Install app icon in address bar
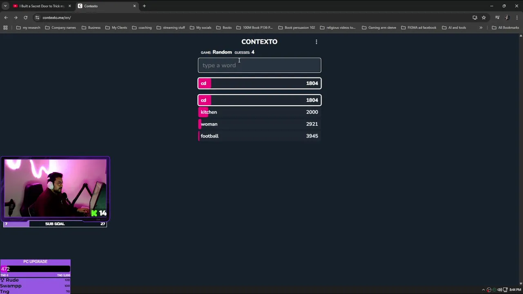Screen dimensions: 523x294 tap(475, 18)
